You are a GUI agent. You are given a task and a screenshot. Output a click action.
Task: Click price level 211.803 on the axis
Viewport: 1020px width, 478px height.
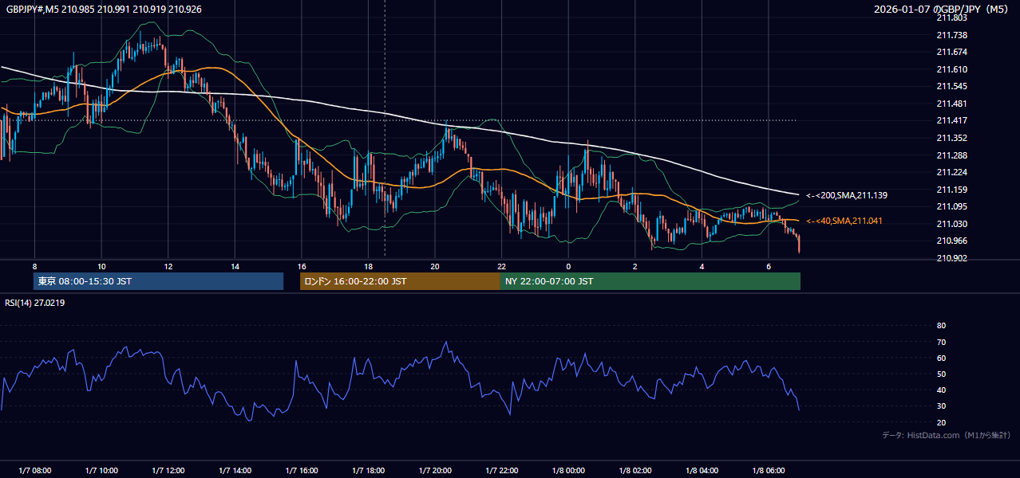click(951, 18)
